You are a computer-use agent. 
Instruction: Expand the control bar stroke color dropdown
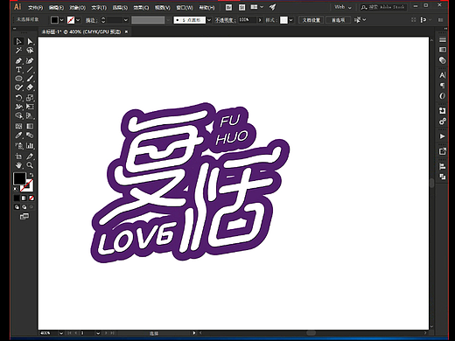click(x=78, y=20)
